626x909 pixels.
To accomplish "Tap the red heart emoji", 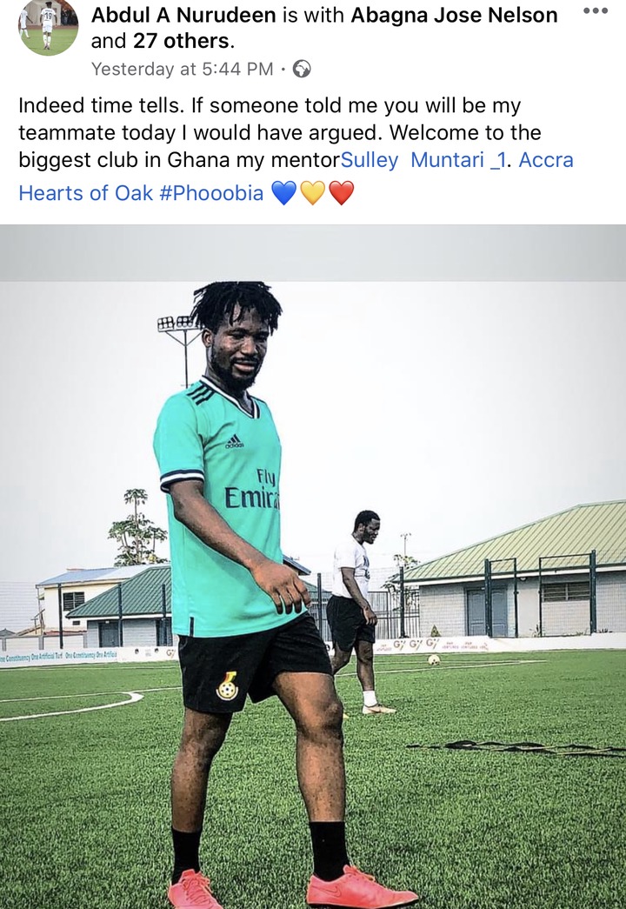I will [342, 192].
